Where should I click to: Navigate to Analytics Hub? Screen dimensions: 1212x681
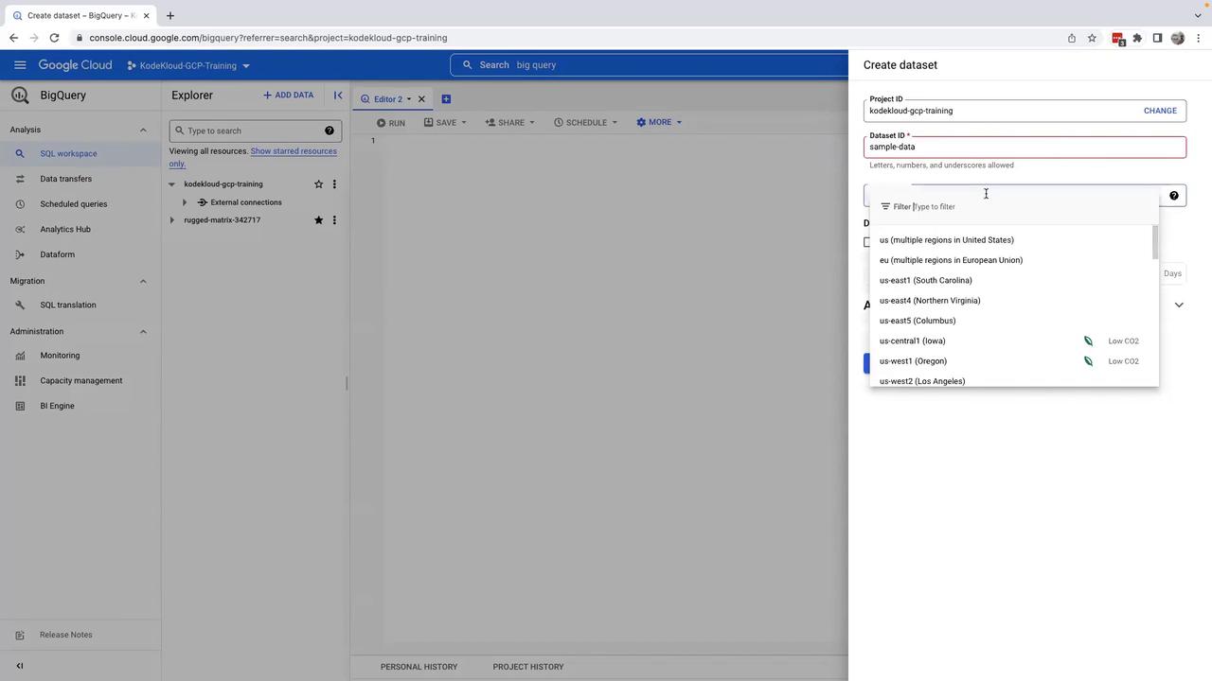(80, 229)
